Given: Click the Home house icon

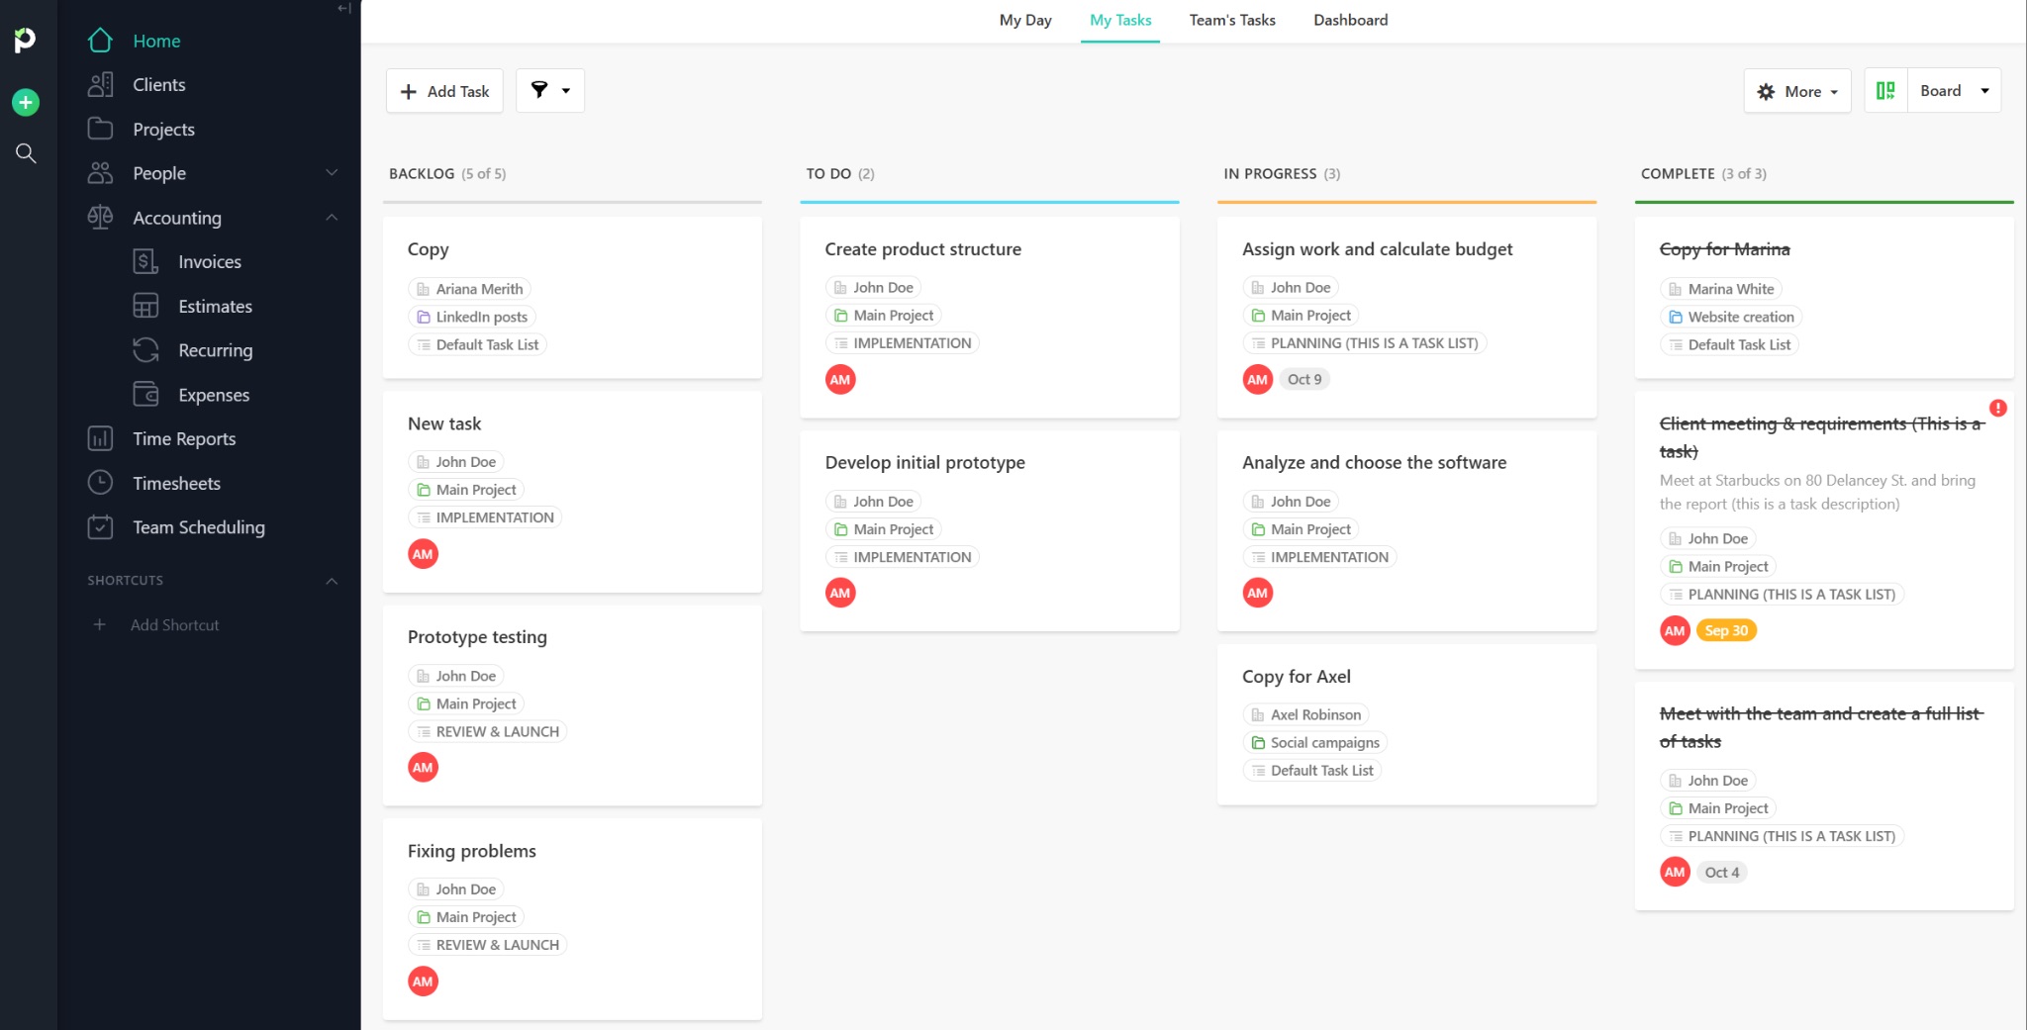Looking at the screenshot, I should point(100,41).
